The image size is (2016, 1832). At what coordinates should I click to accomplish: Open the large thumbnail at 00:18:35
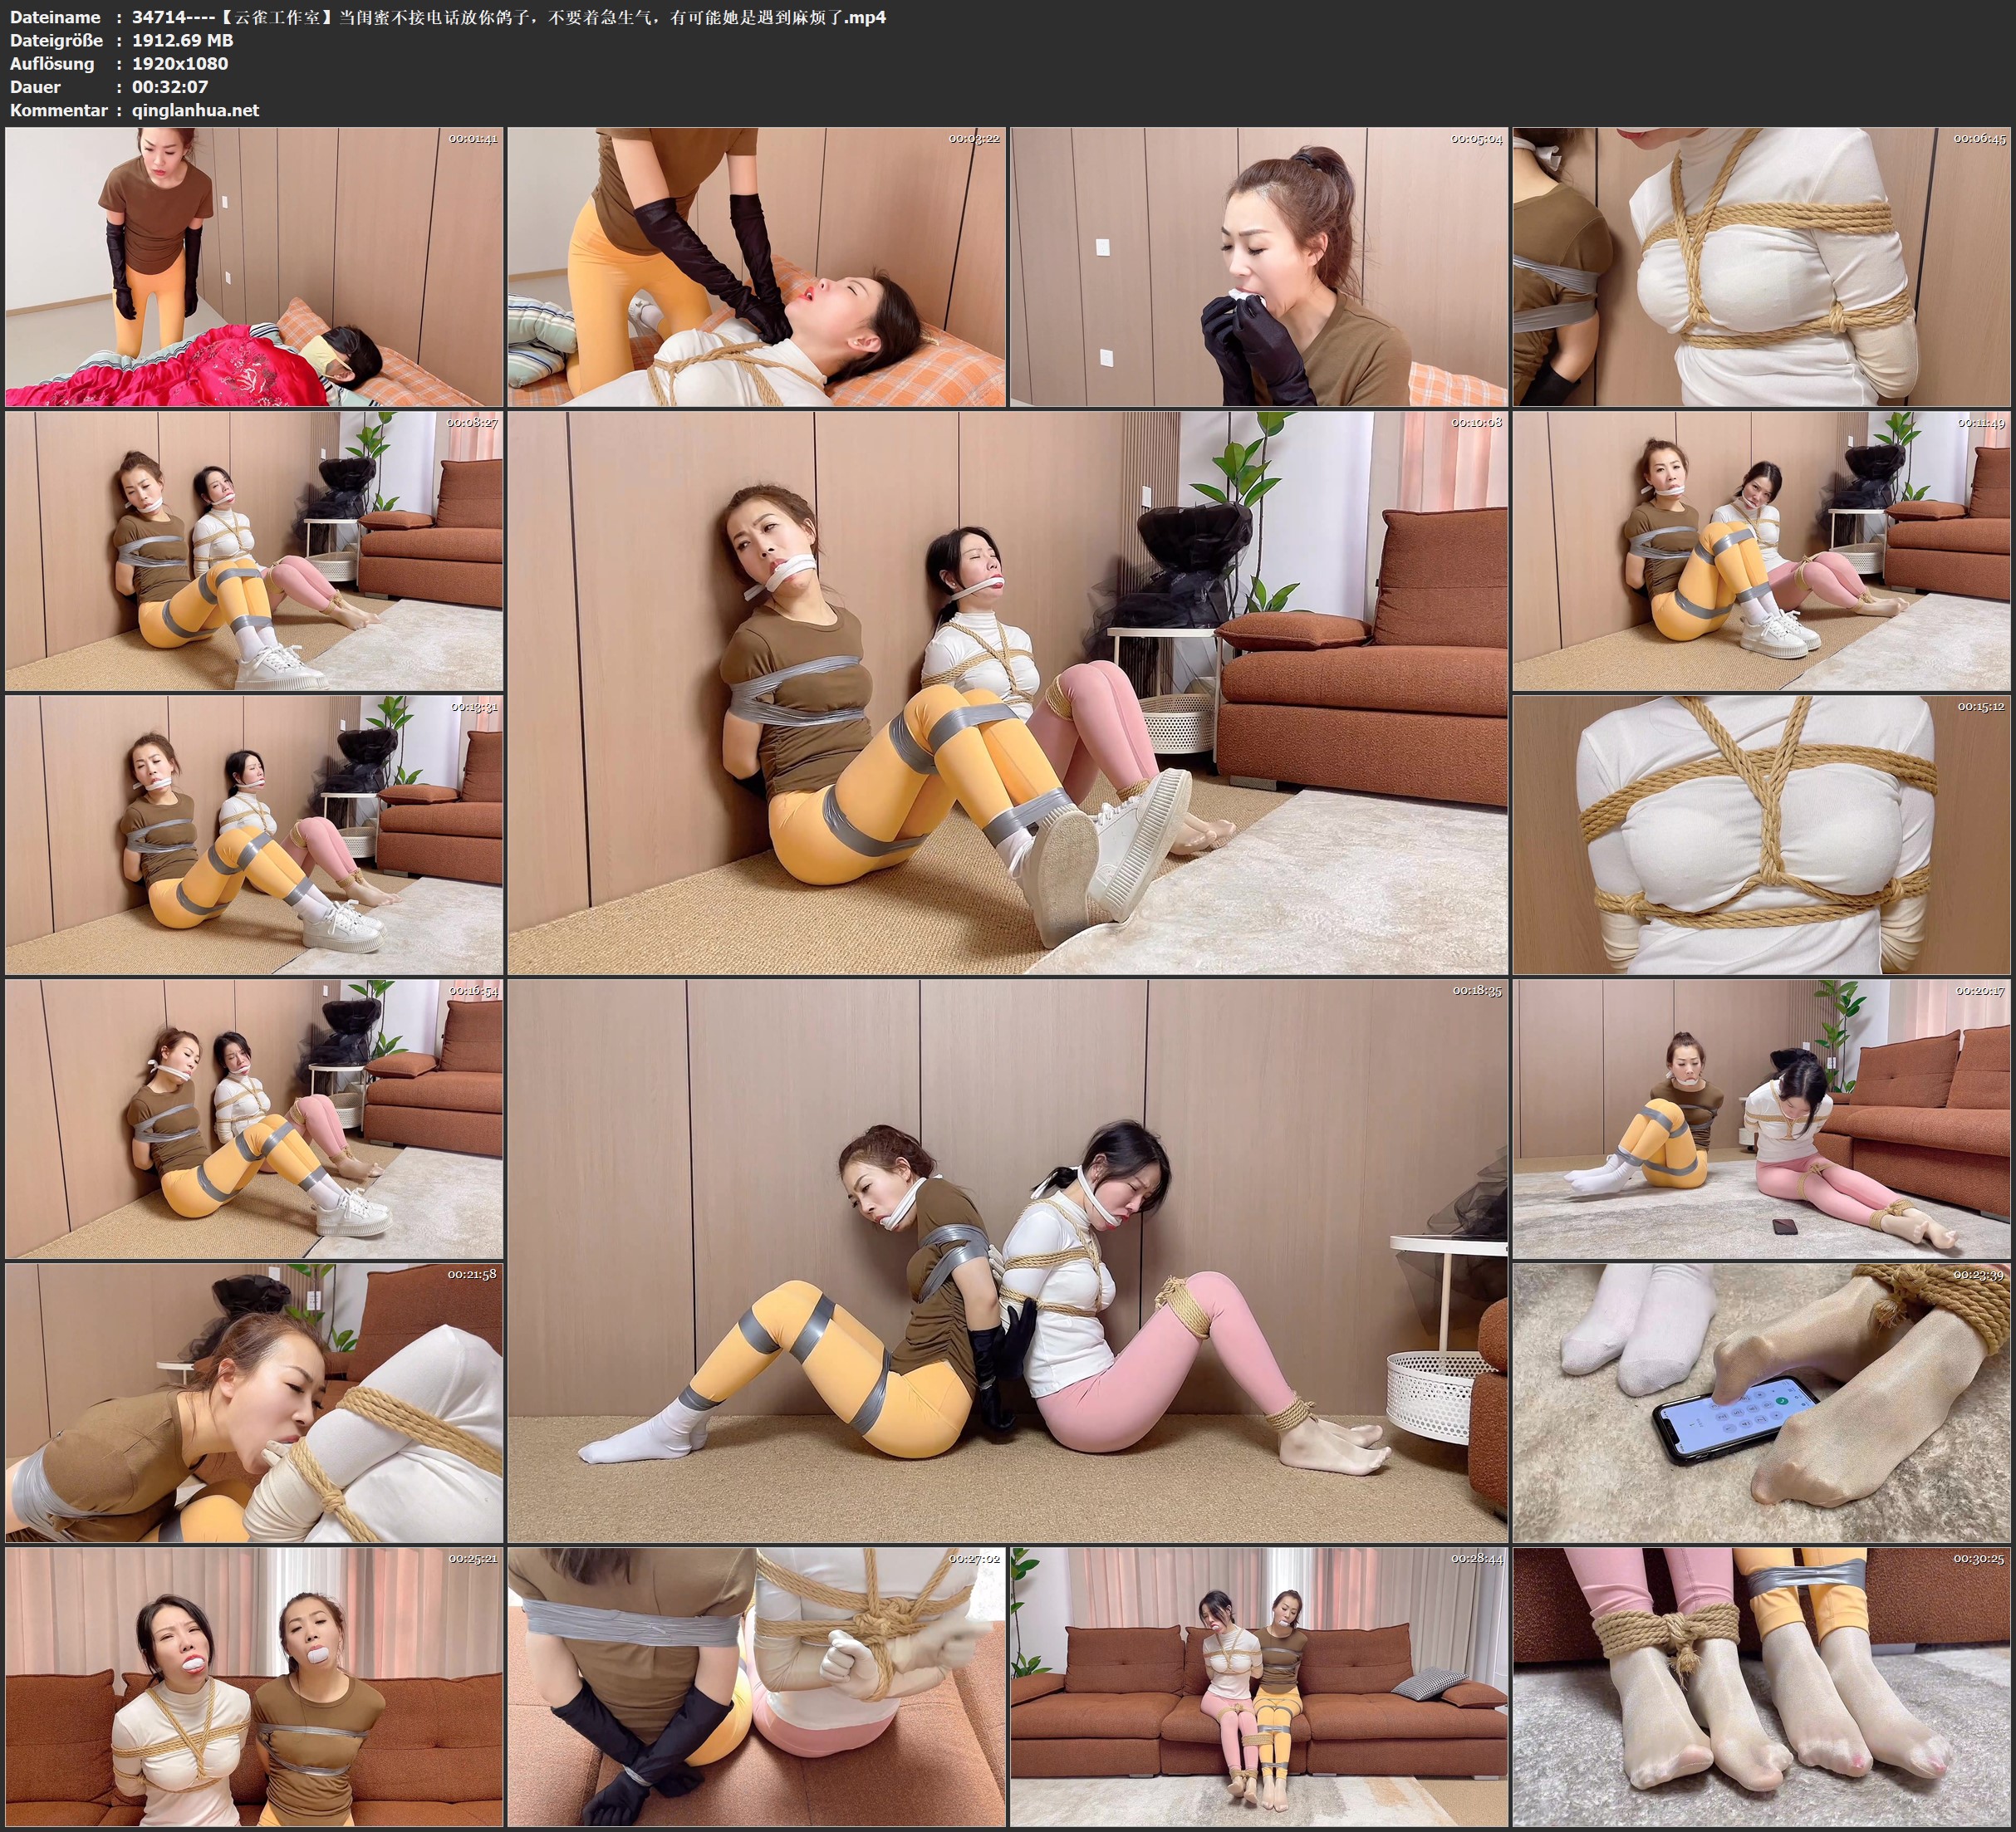pos(1007,1261)
